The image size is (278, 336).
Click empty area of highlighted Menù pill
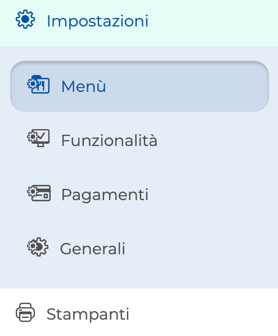pos(186,86)
